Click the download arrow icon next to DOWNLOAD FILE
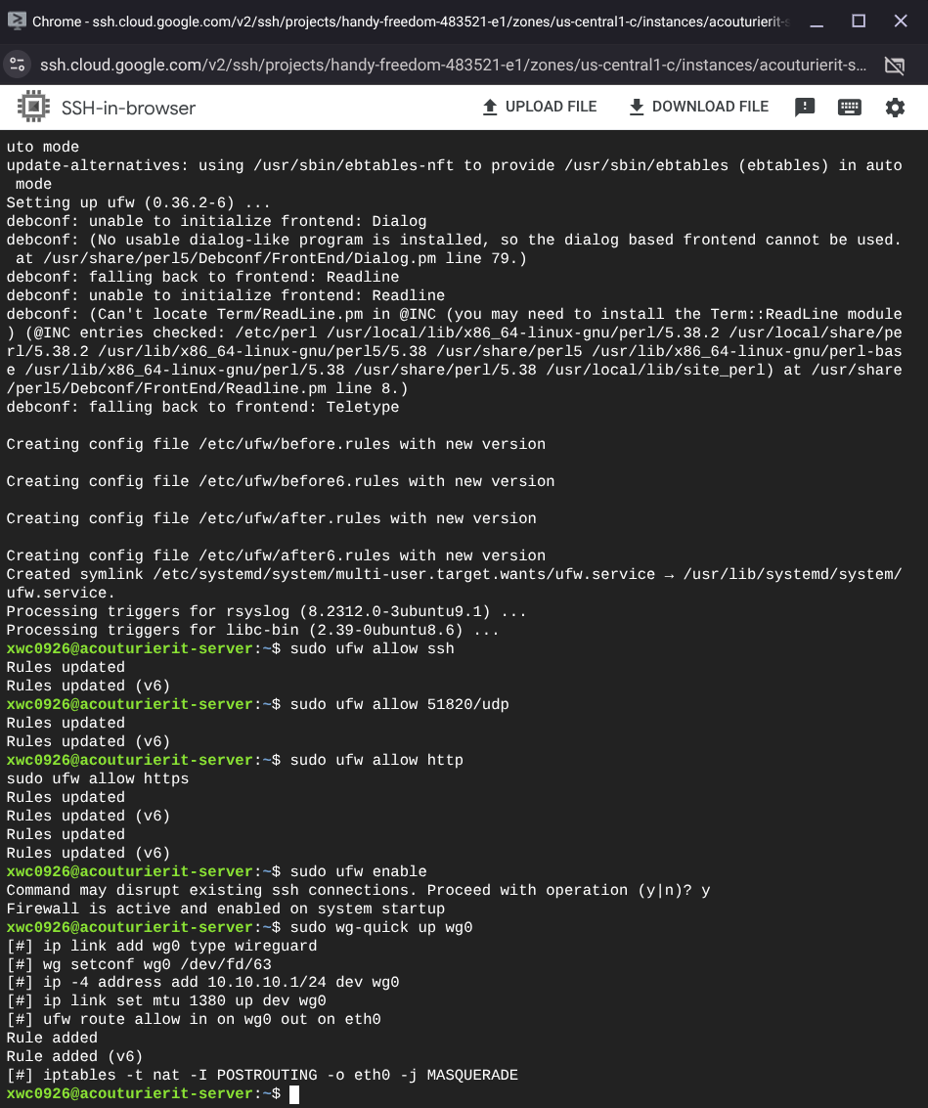 tap(637, 107)
